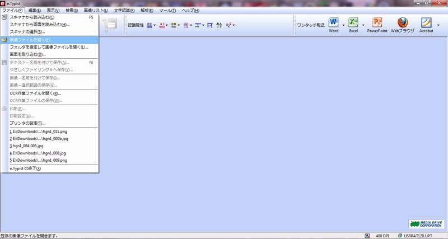
Task: Open the 検索(S) menu
Action: click(72, 10)
